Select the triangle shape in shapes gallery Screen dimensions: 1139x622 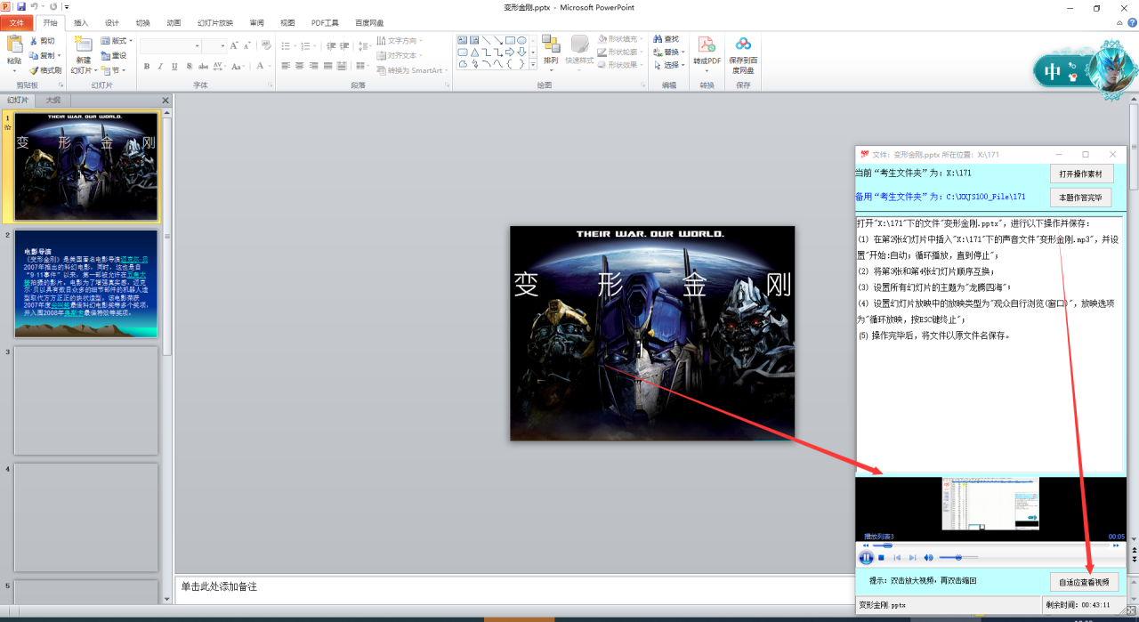(x=475, y=52)
